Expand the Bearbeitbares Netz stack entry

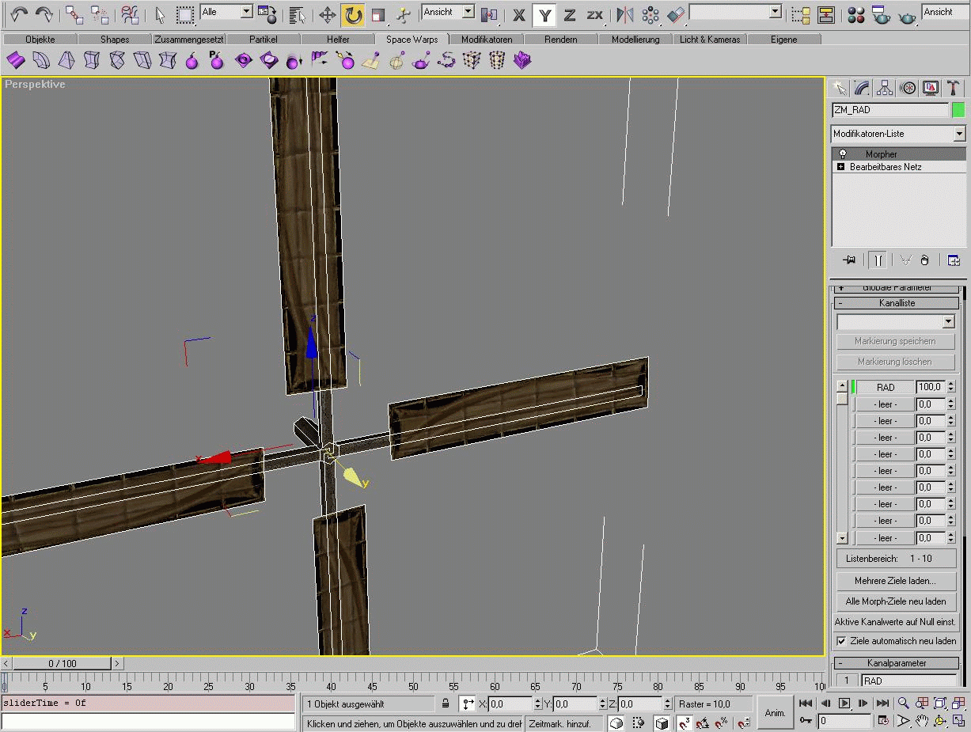tap(840, 167)
